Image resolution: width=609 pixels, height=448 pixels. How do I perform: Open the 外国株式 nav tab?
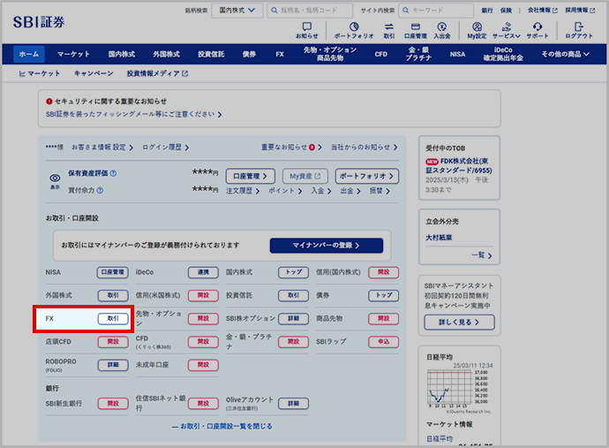tap(166, 54)
